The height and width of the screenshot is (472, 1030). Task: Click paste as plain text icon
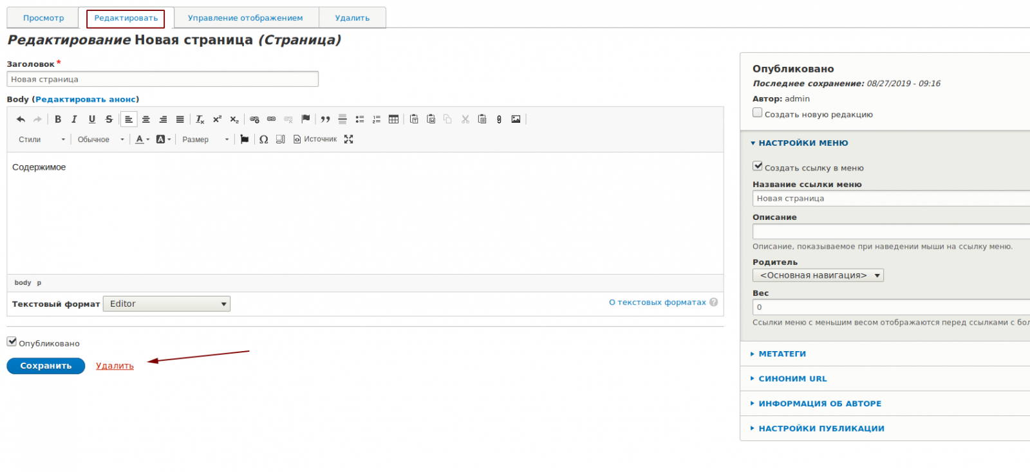pyautogui.click(x=414, y=120)
